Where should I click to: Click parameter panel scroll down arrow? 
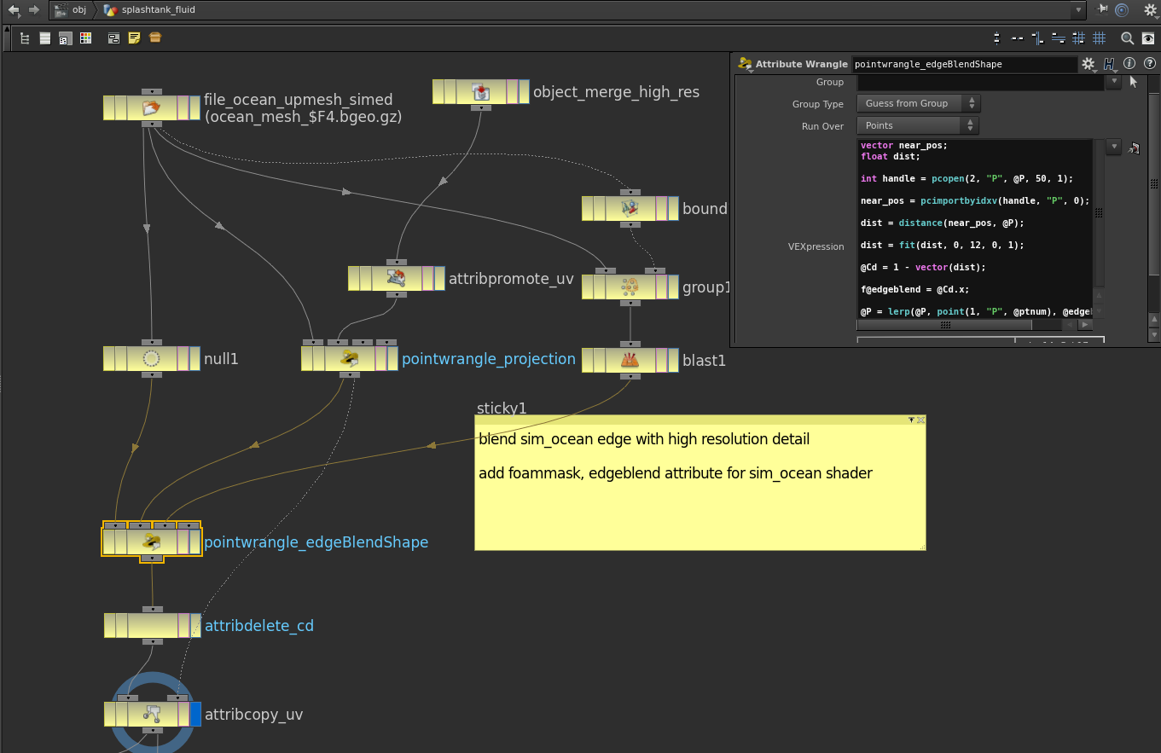(x=1154, y=336)
